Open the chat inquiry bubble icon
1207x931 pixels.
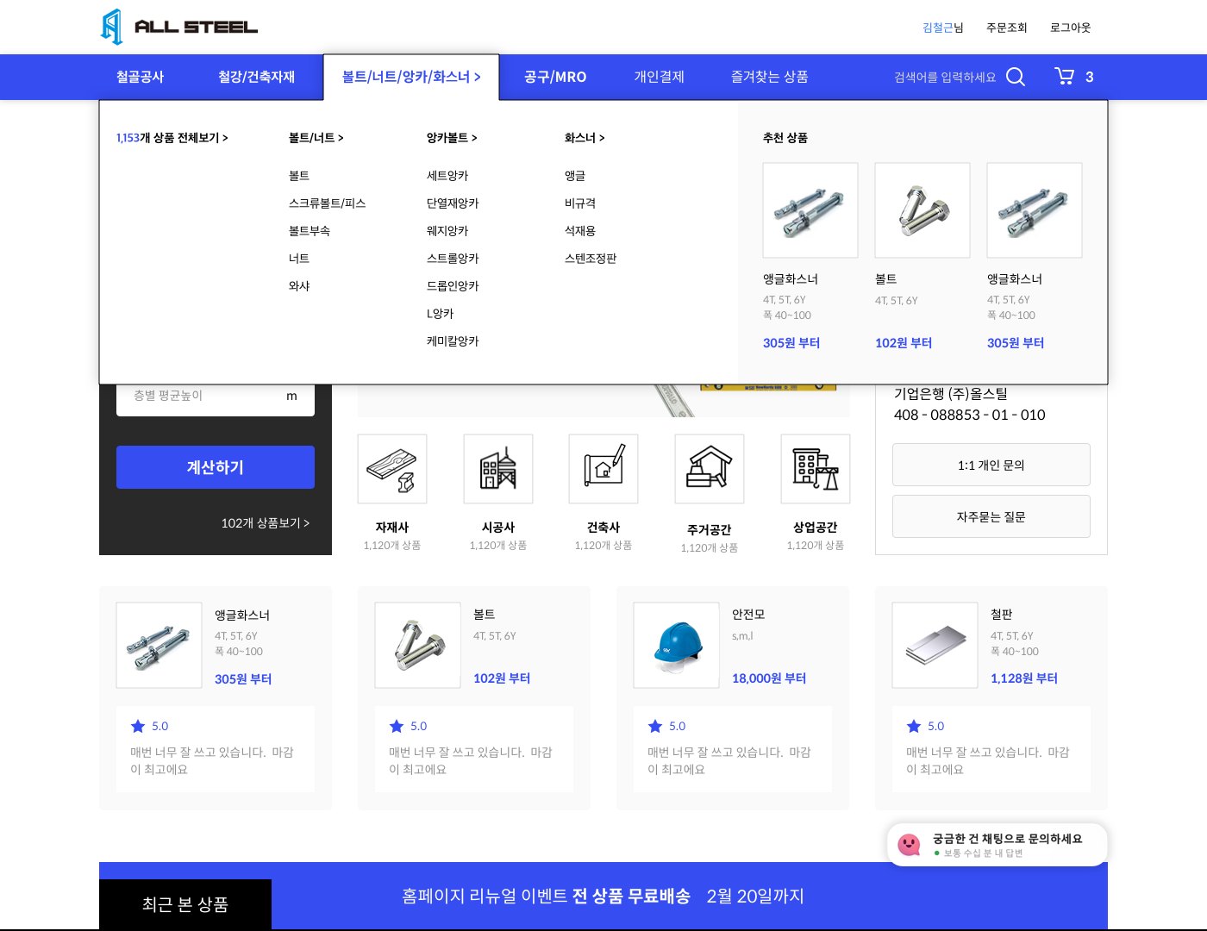tap(909, 845)
